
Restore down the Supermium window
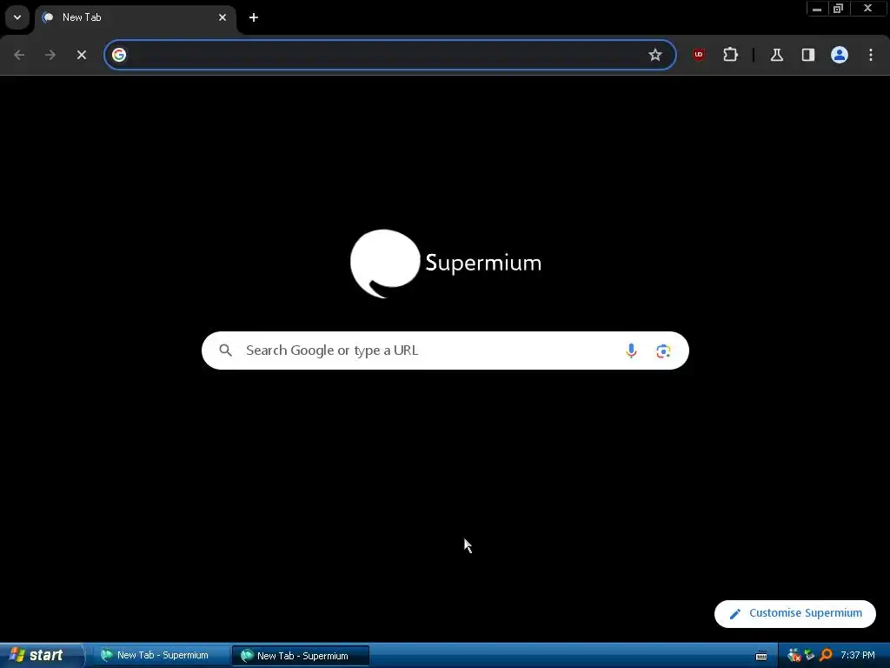pos(839,9)
